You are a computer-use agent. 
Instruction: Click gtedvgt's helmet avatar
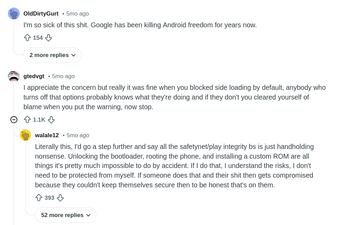coord(14,76)
